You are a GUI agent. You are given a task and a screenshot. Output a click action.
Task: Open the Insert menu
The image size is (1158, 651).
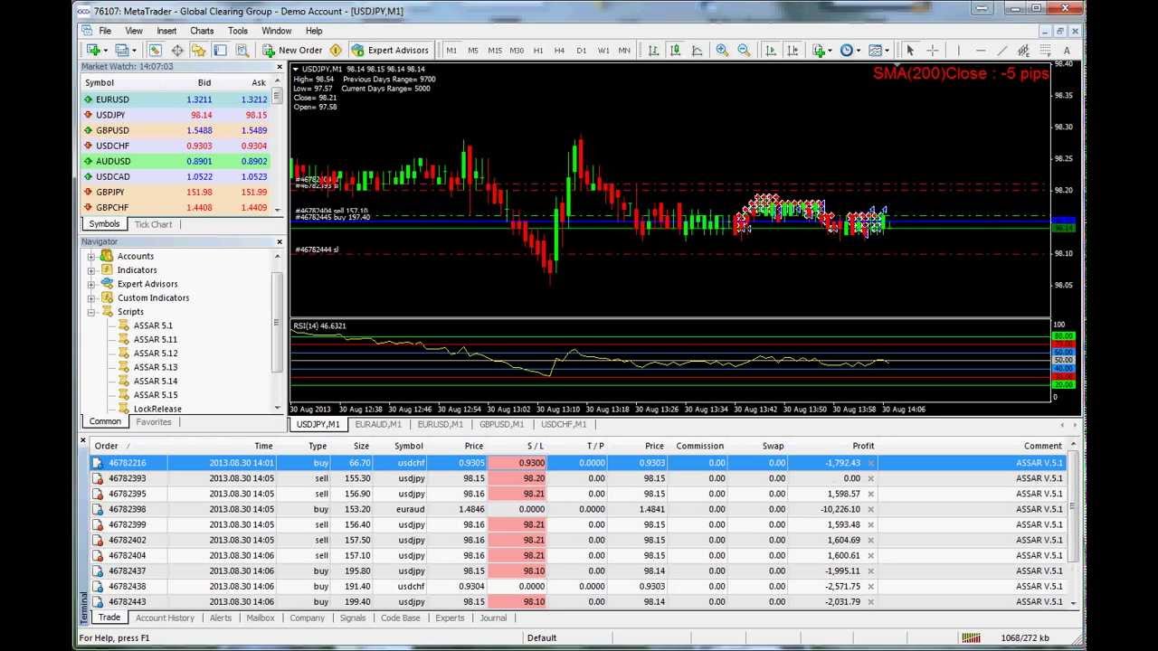pos(166,31)
